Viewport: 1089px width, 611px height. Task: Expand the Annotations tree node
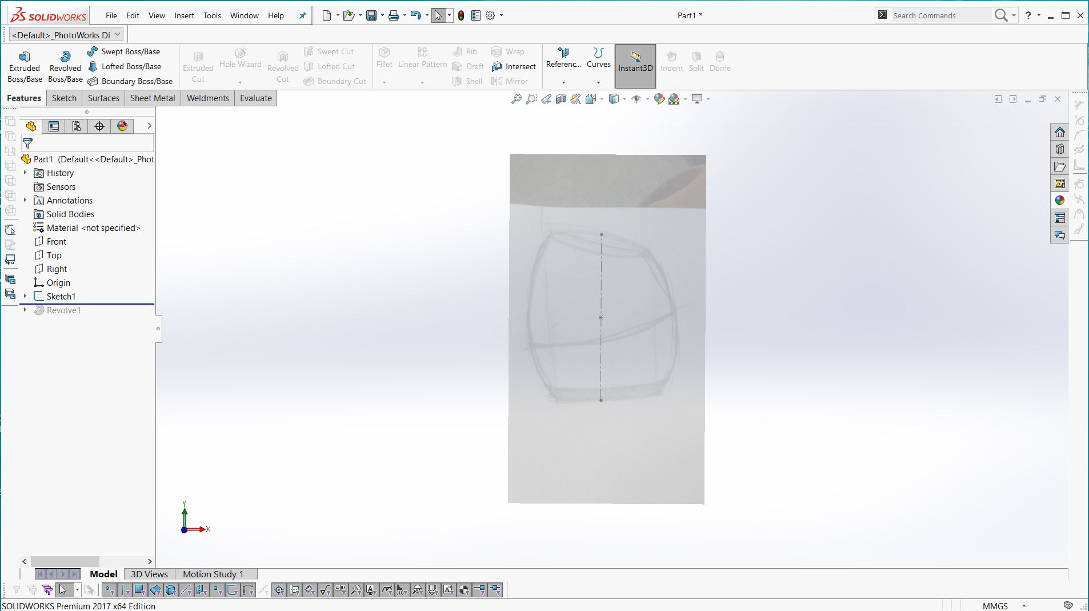pyautogui.click(x=25, y=200)
